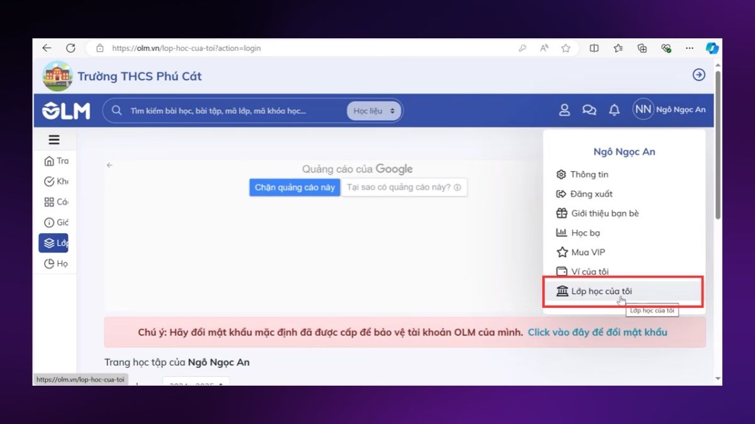The width and height of the screenshot is (755, 424).
Task: Open the browser Settings and more menu
Action: click(690, 48)
